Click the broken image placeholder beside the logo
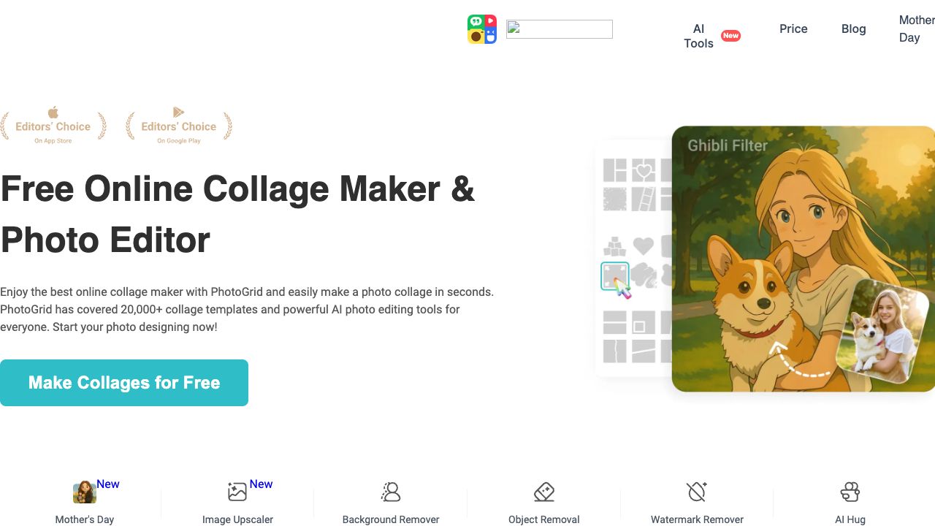 point(560,29)
